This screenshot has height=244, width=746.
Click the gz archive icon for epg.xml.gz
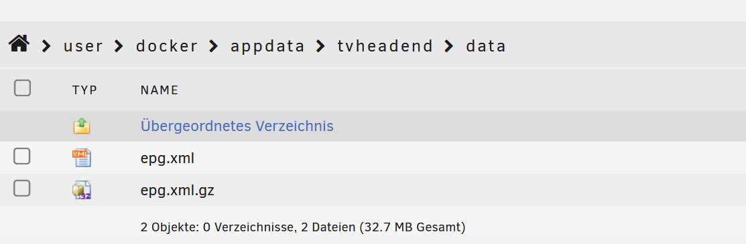coord(82,191)
